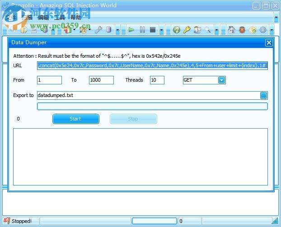
Task: Click the green play start icon
Action: pyautogui.click(x=131, y=30)
